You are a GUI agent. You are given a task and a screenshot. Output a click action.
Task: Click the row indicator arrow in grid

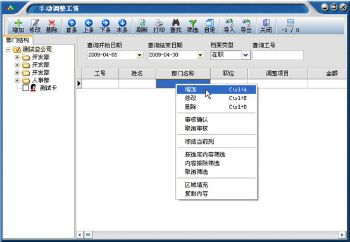pos(79,84)
